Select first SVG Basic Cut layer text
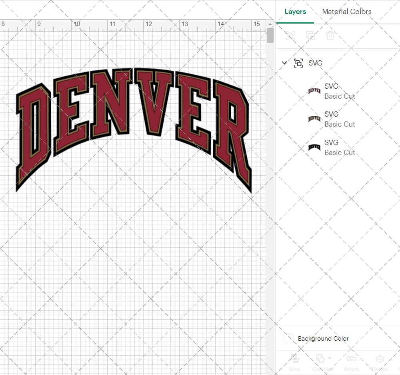The image size is (400, 375). pos(340,91)
